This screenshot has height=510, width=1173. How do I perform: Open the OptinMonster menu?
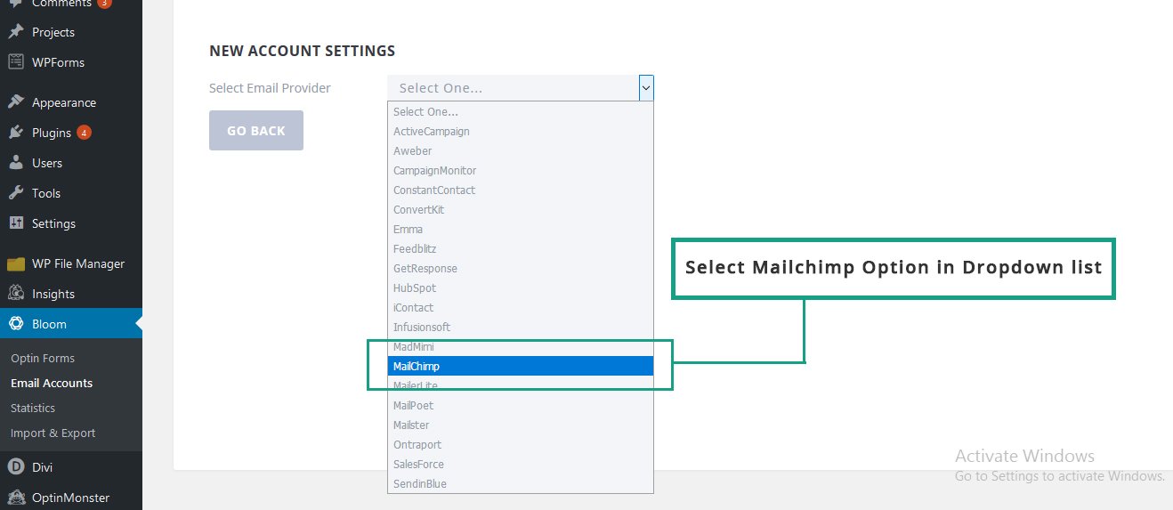click(x=71, y=497)
